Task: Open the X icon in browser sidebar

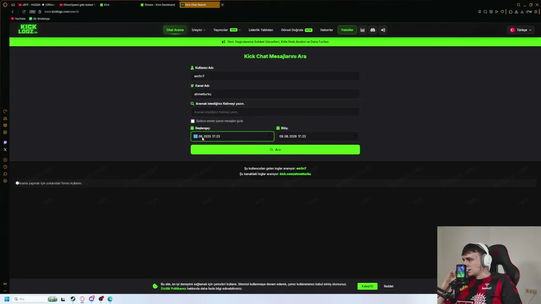Action: pyautogui.click(x=5, y=149)
